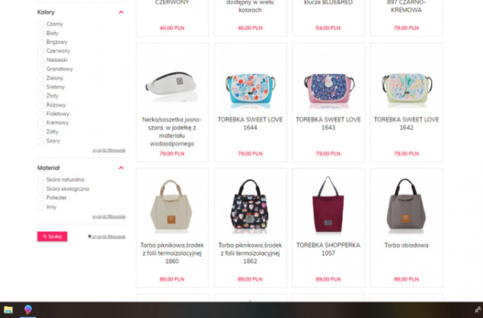This screenshot has height=318, width=483.
Task: Enable the Różowy color filter
Action: 40,105
